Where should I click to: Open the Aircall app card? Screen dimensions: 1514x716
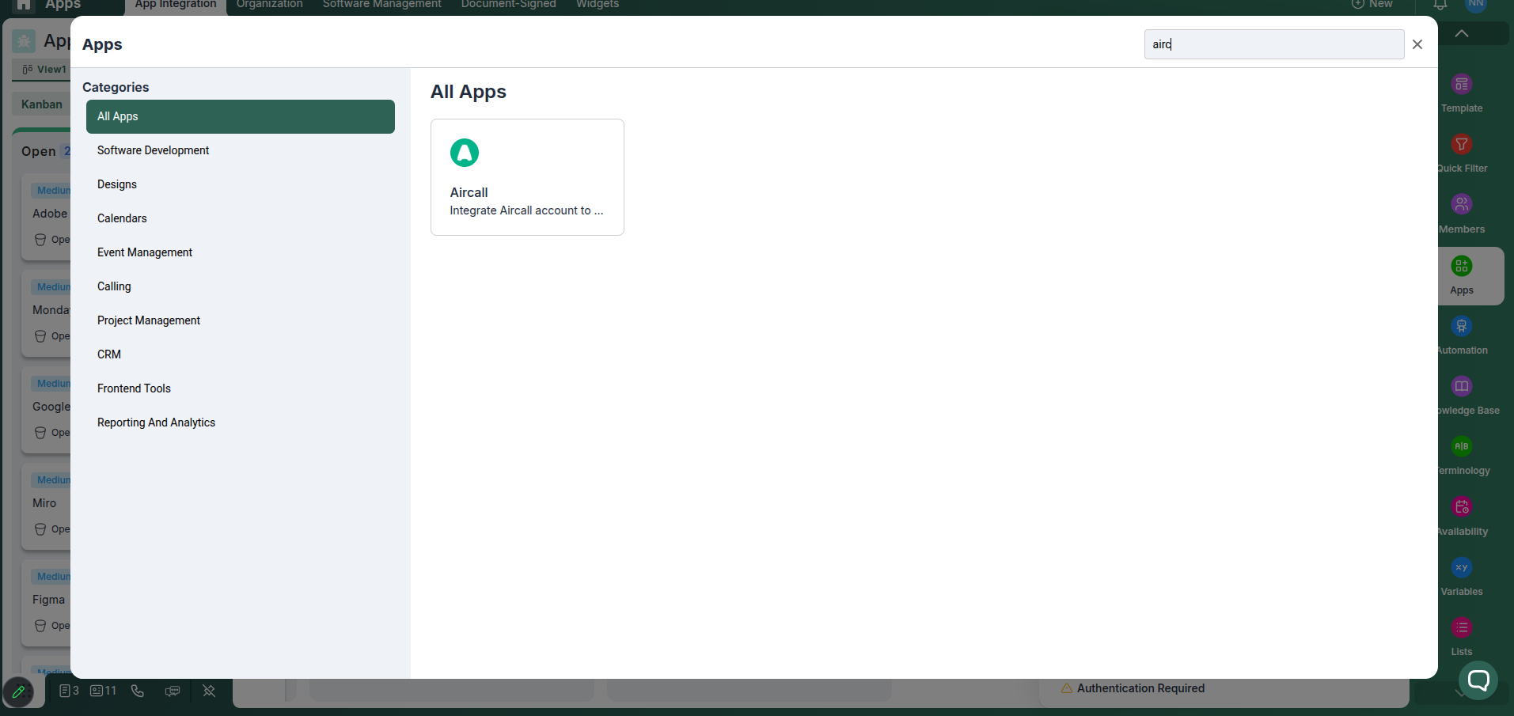tap(527, 176)
